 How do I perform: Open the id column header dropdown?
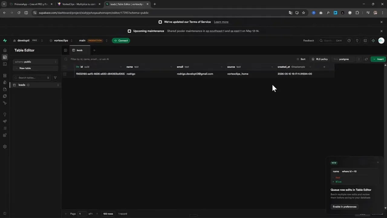coord(121,67)
